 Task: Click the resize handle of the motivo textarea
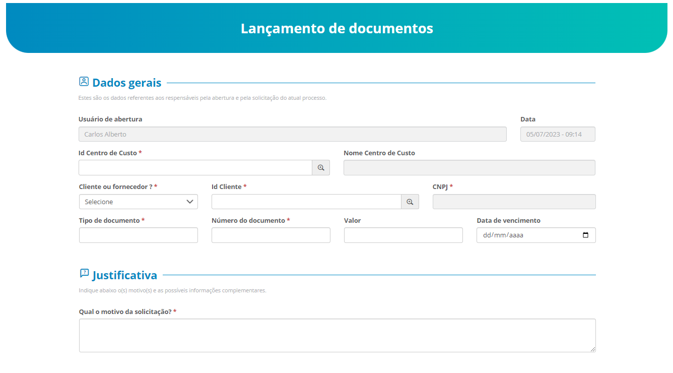(x=592, y=349)
